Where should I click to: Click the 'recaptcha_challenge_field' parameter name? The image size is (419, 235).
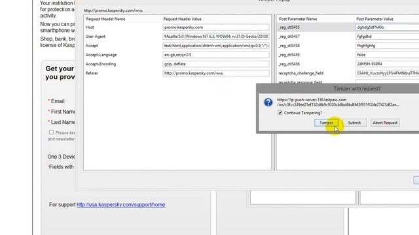point(301,73)
